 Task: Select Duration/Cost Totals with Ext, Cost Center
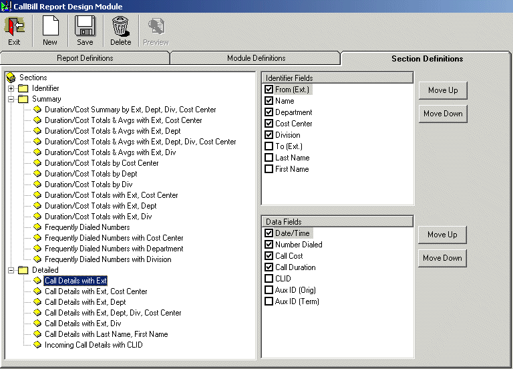[x=112, y=195]
